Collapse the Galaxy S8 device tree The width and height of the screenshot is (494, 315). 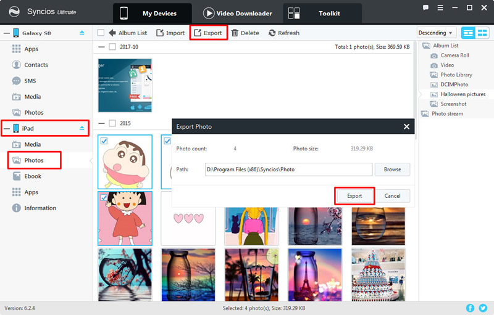(x=7, y=33)
